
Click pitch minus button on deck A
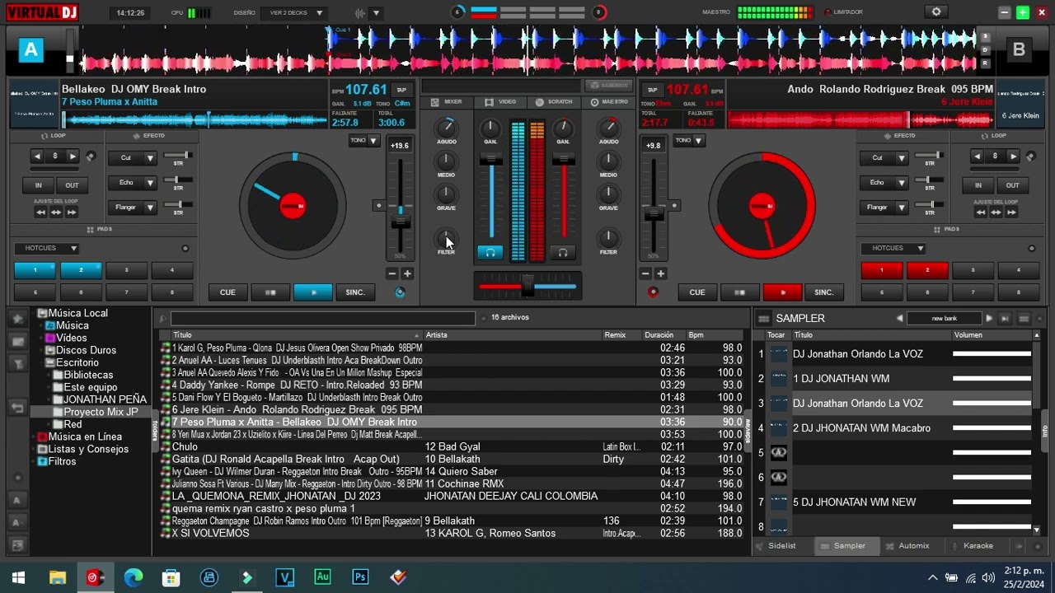392,273
